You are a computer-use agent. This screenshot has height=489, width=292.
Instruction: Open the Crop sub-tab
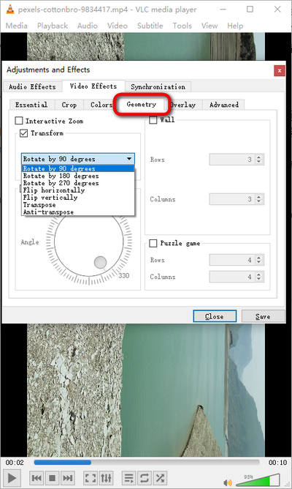69,105
